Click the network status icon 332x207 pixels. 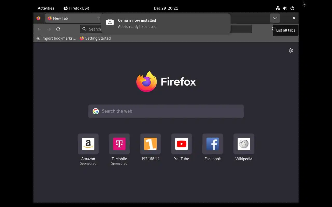pos(278,8)
